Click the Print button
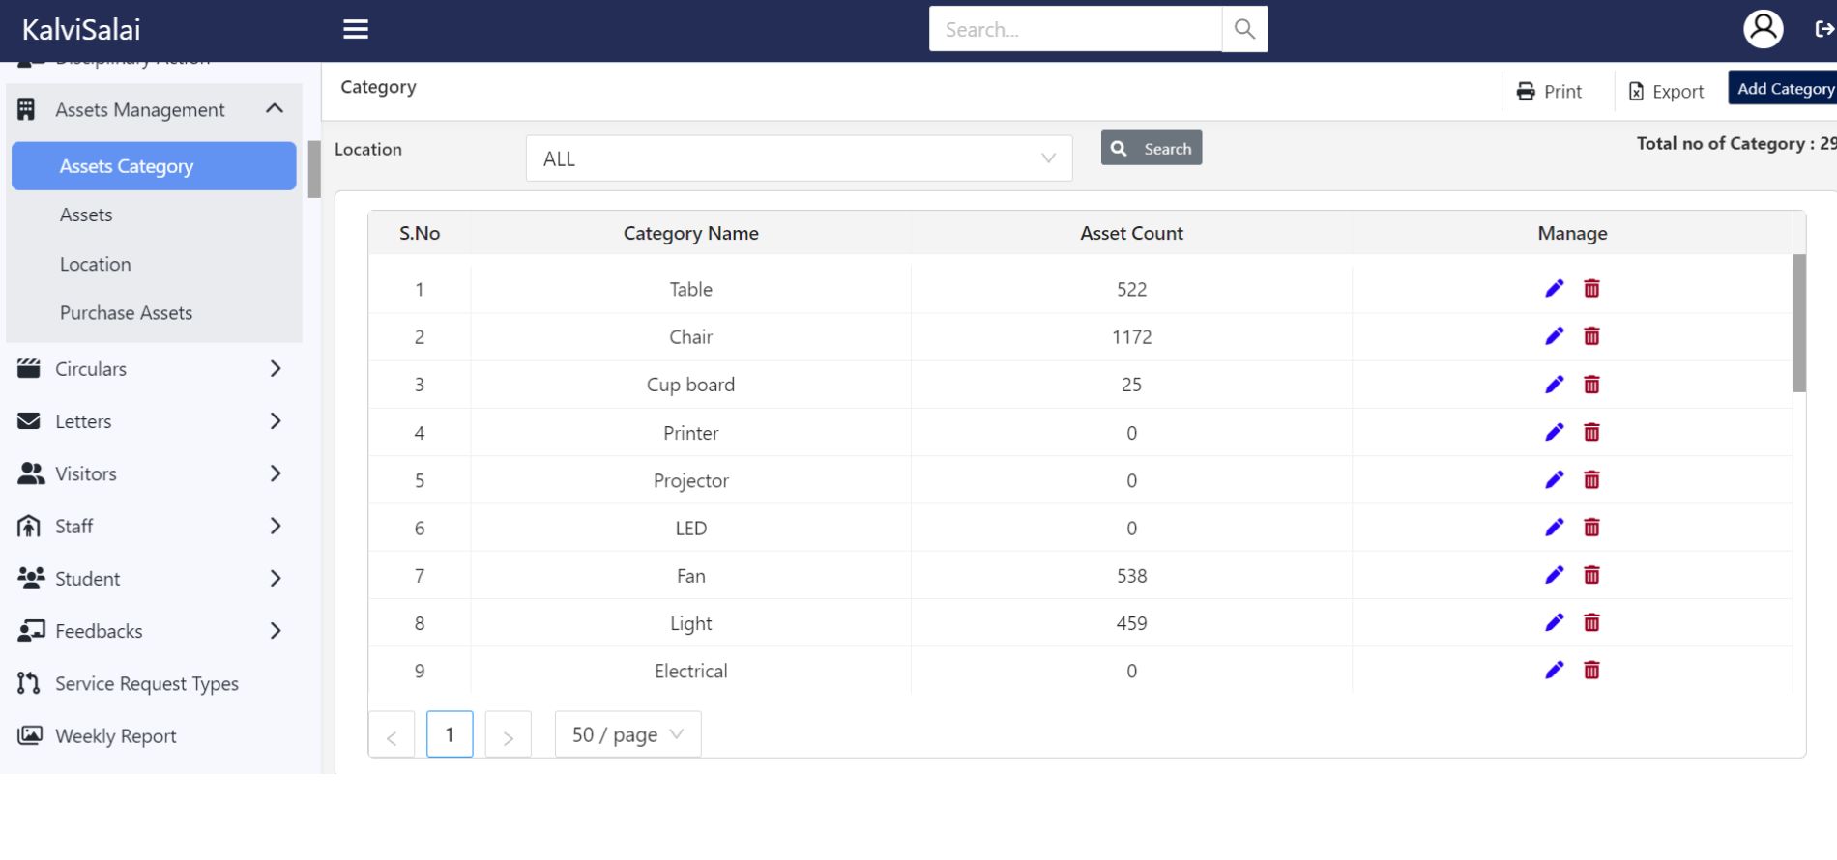The width and height of the screenshot is (1837, 860). [x=1549, y=91]
